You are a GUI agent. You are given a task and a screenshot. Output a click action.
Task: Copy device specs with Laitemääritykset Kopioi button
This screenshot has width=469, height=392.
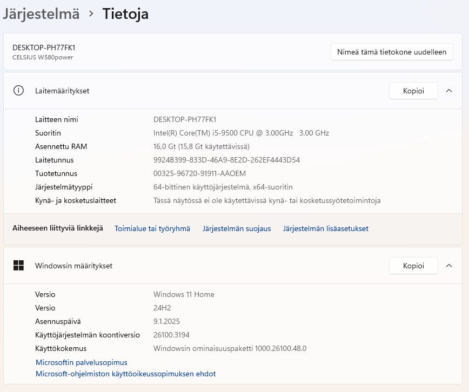(413, 91)
